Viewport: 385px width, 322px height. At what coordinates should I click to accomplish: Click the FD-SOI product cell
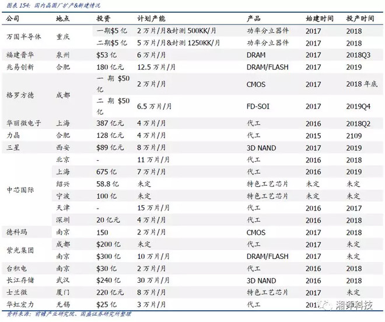pyautogui.click(x=258, y=106)
